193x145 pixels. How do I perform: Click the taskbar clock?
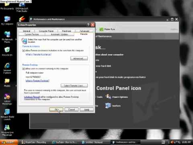pyautogui.click(x=186, y=142)
